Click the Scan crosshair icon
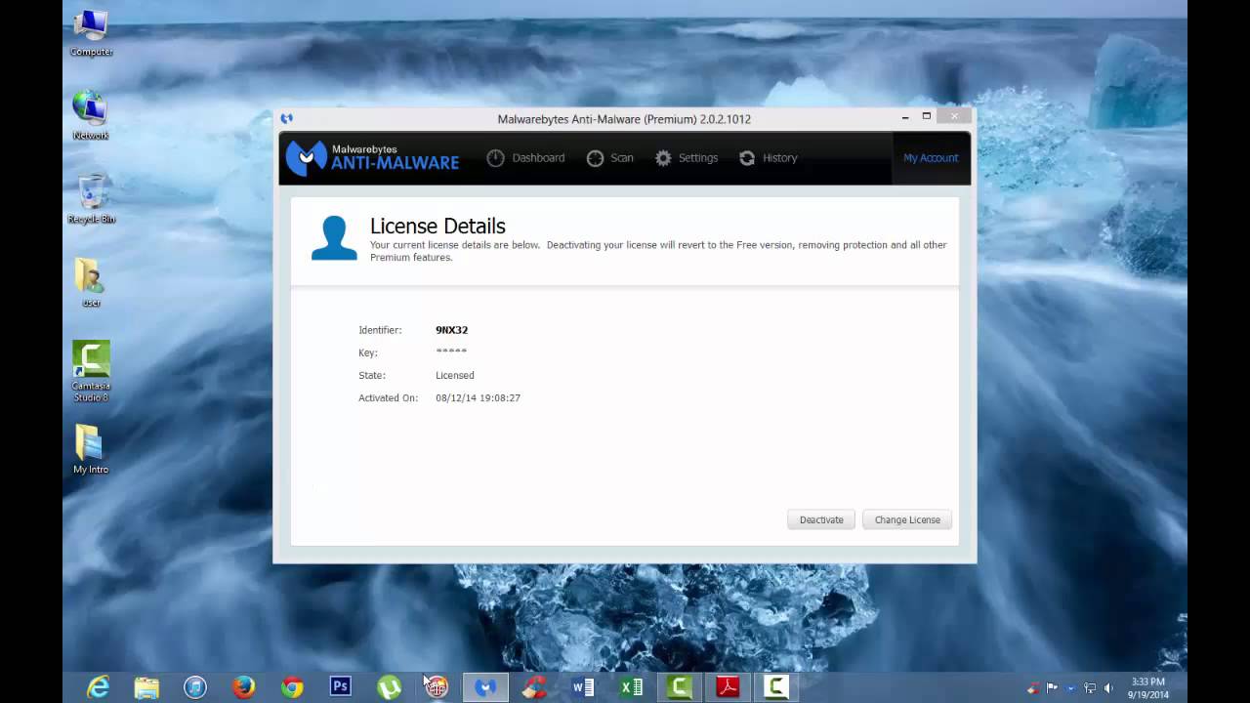 pyautogui.click(x=595, y=158)
